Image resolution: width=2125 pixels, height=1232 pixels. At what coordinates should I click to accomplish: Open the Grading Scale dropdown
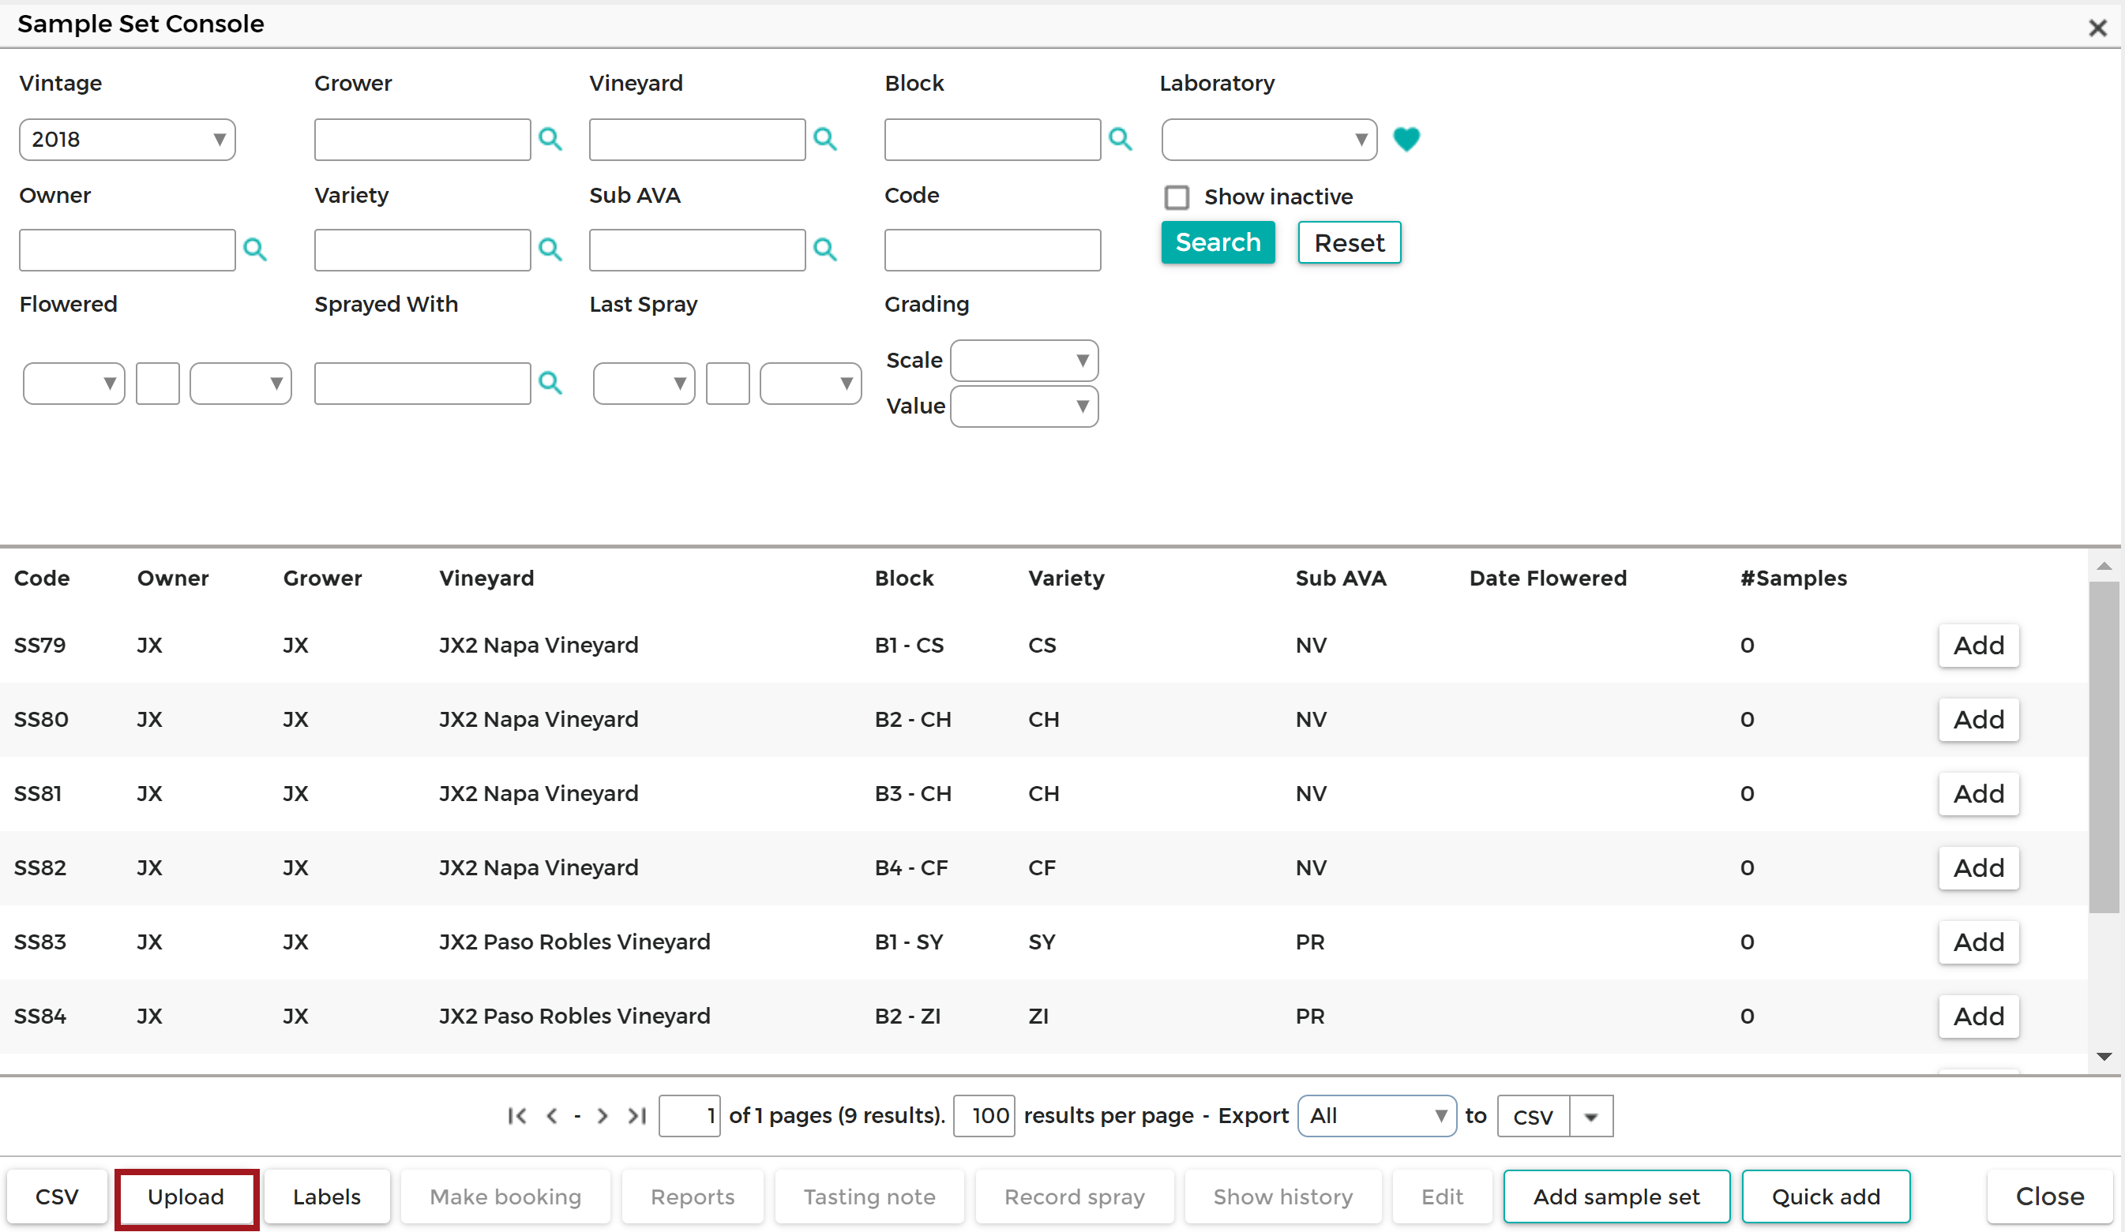pyautogui.click(x=1023, y=361)
